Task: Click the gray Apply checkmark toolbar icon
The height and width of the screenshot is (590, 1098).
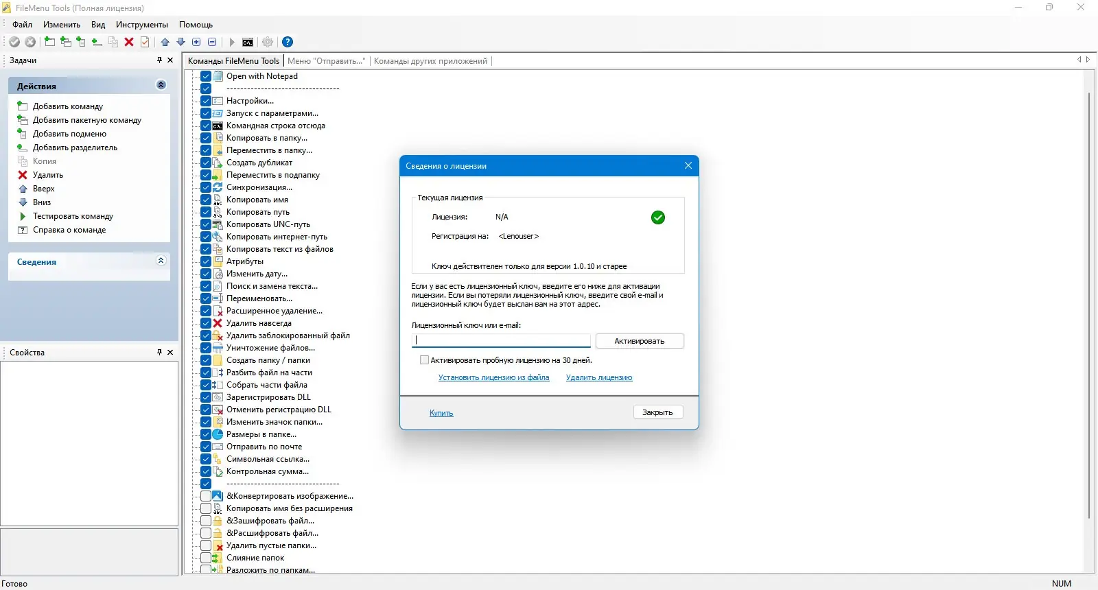Action: click(14, 42)
